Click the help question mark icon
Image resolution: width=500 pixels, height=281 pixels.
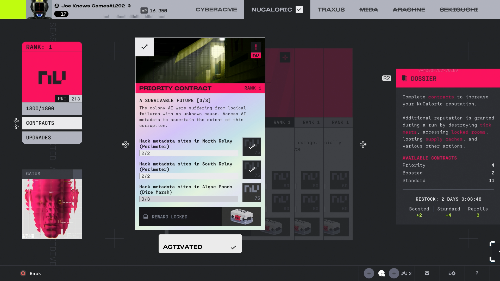[x=477, y=273]
